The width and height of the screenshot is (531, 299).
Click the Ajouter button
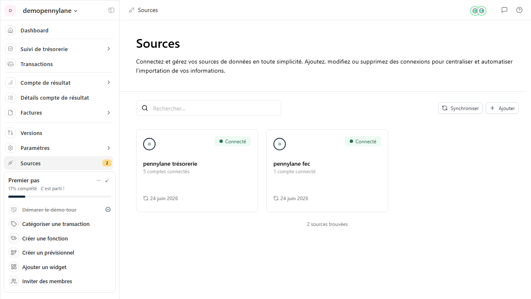pos(502,108)
